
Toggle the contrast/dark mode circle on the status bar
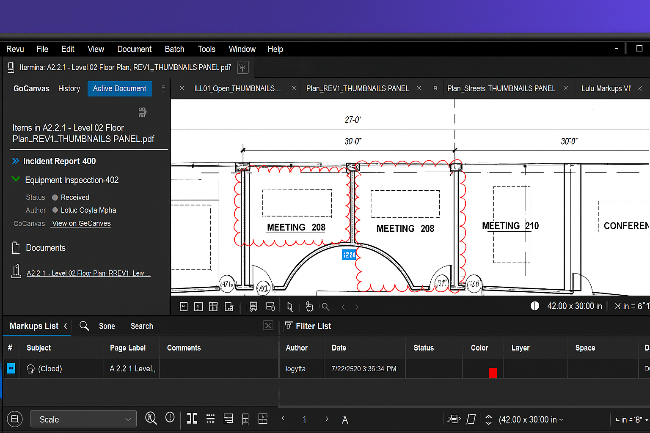[x=535, y=306]
